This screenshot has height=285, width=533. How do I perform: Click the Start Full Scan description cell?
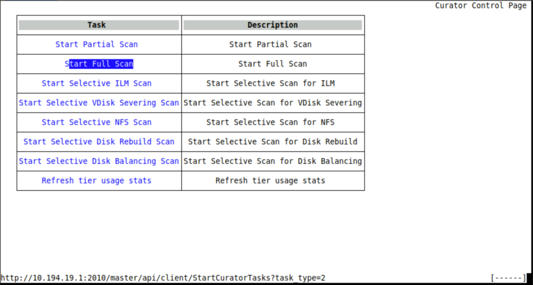(x=272, y=64)
